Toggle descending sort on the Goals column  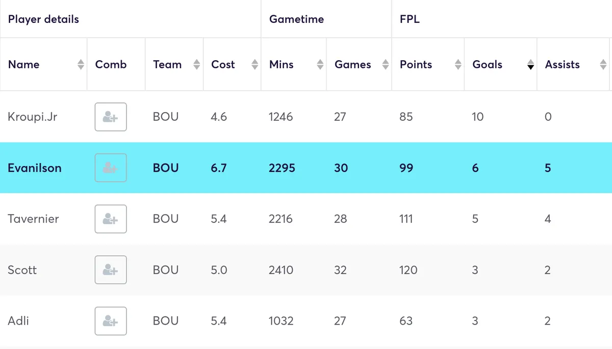point(531,64)
